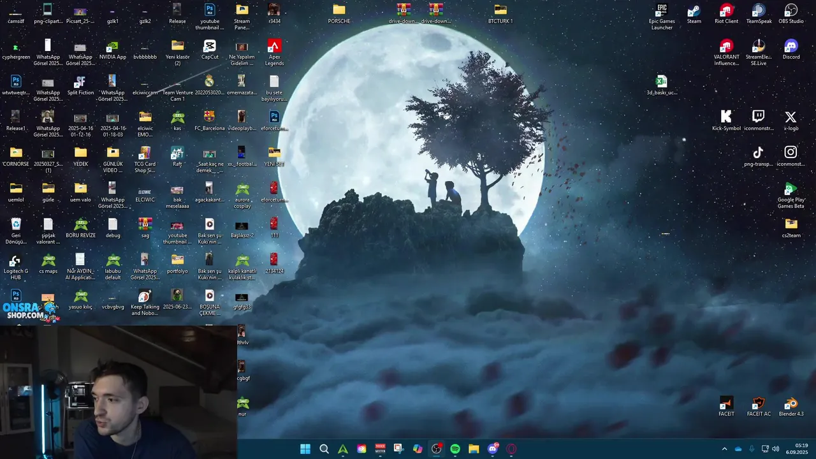The height and width of the screenshot is (459, 816).
Task: Open OneDrive cloud tray icon
Action: 738,449
